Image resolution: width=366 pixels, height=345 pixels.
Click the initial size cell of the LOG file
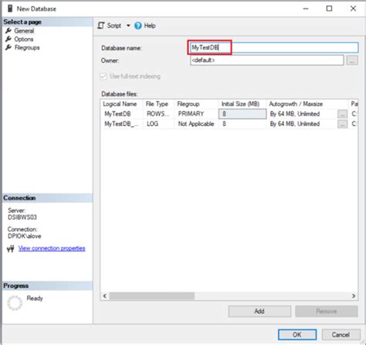pos(242,124)
